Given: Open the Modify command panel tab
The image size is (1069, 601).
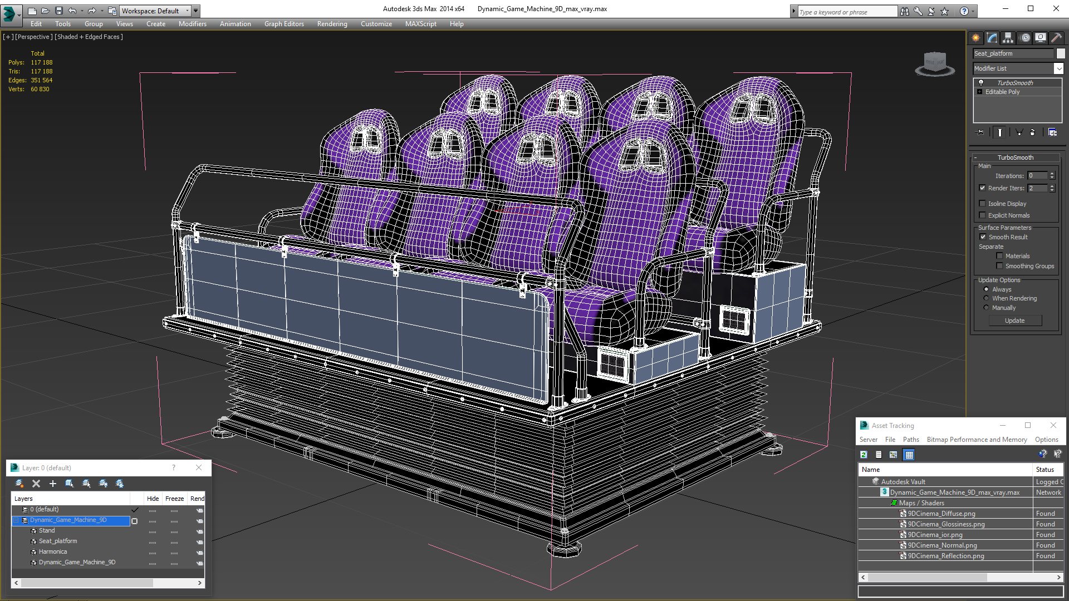Looking at the screenshot, I should point(992,38).
